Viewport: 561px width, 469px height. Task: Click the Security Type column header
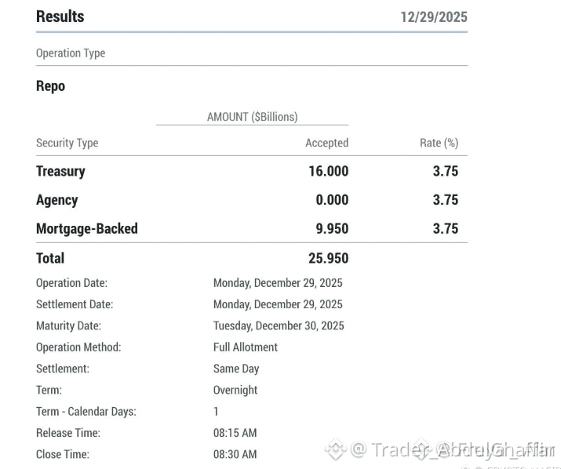click(67, 143)
